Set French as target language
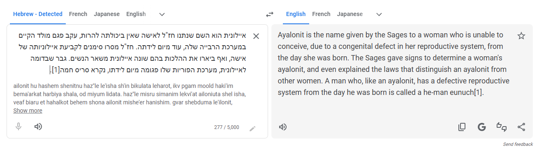 tap(321, 14)
